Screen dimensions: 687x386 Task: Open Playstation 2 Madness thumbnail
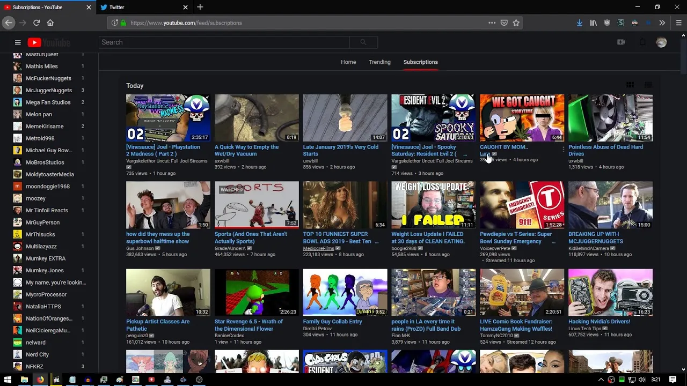tap(168, 118)
